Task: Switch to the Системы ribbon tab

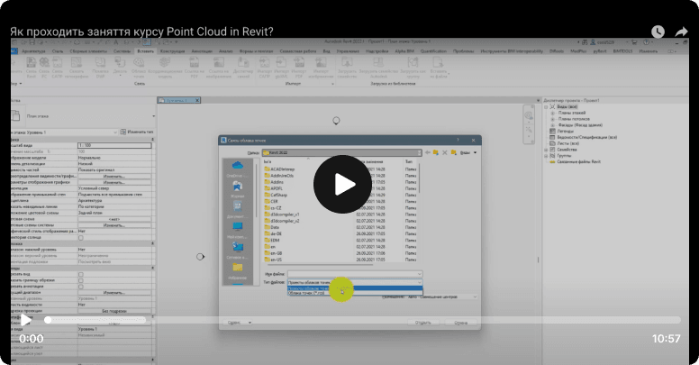Action: tap(122, 51)
